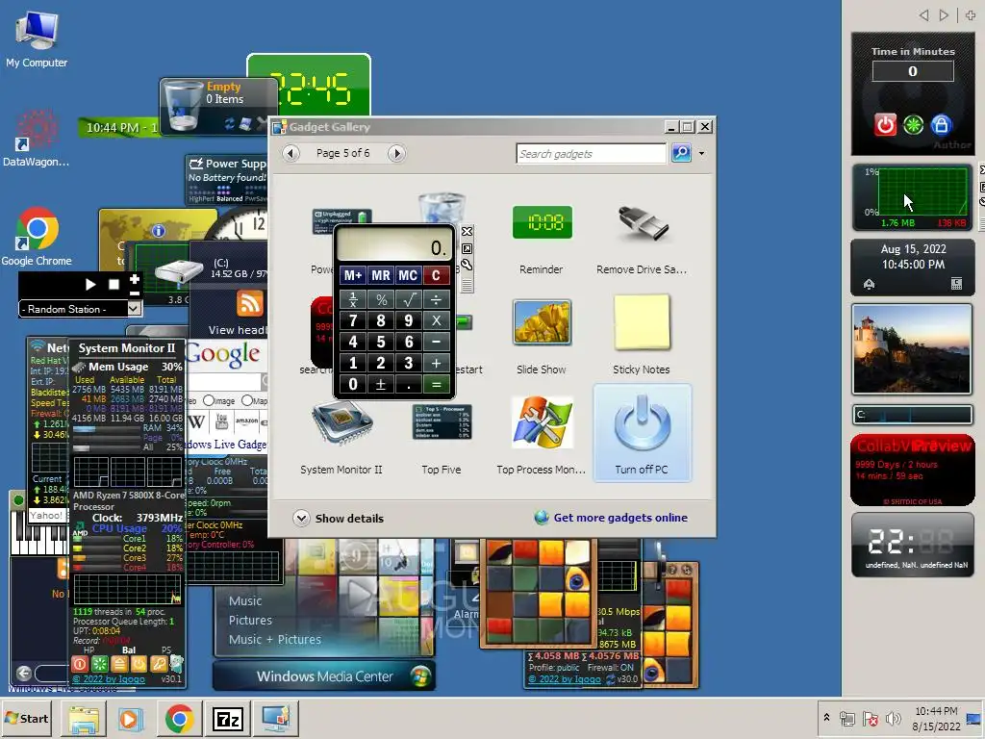Click calculator digit 7
The height and width of the screenshot is (739, 985).
click(353, 320)
